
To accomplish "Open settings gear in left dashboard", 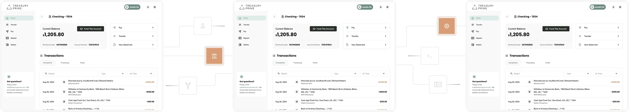I will click(x=155, y=7).
